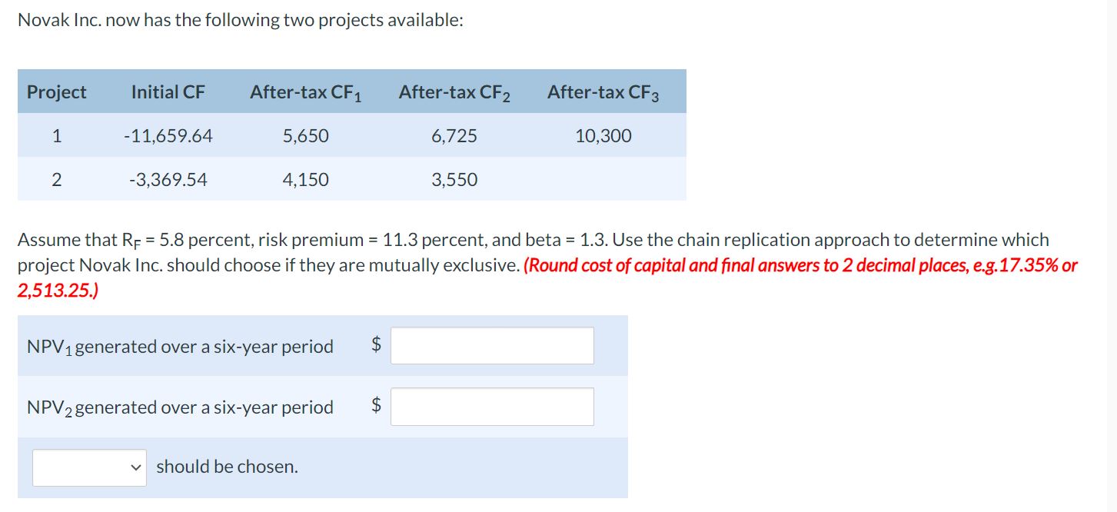Select the Project column header
1117x512 pixels.
[56, 91]
